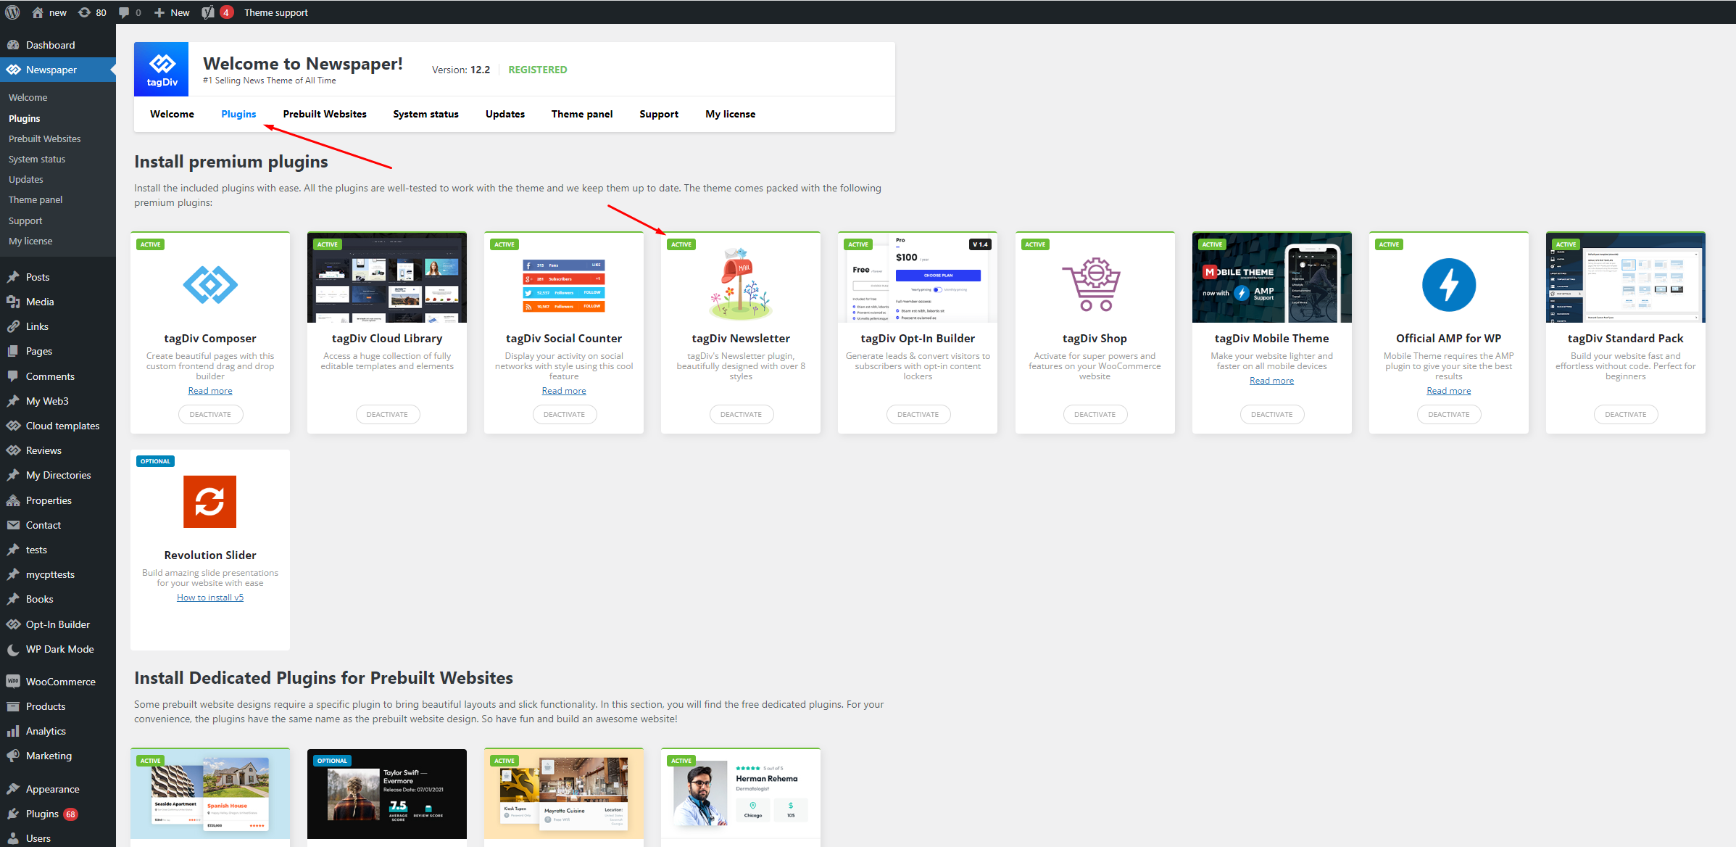Open Opt-In Builder in the sidebar
1736x847 pixels.
58,624
